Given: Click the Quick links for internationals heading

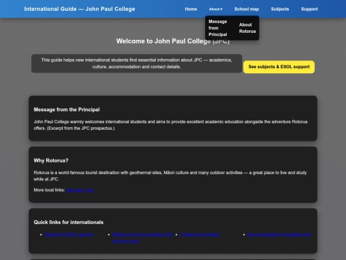Looking at the screenshot, I should [69, 222].
